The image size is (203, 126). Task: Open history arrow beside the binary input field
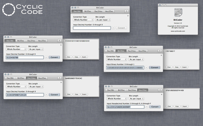pos(146,68)
